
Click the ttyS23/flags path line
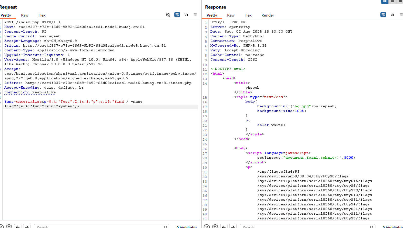point(315,190)
